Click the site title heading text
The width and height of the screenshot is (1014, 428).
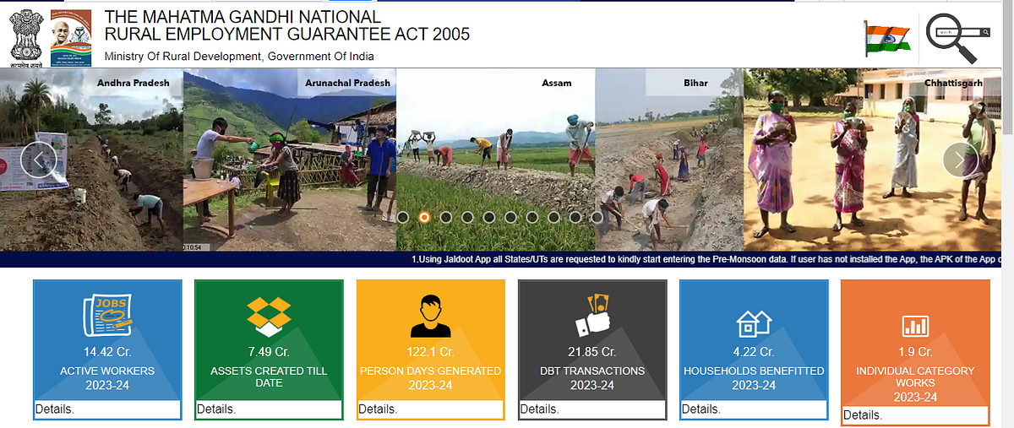pyautogui.click(x=287, y=25)
